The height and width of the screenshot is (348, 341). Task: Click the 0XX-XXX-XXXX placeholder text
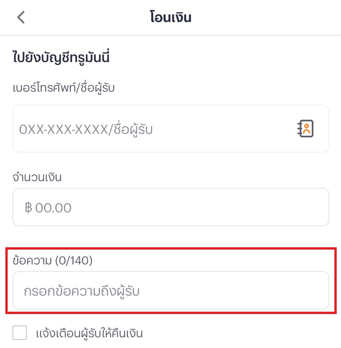click(x=64, y=130)
